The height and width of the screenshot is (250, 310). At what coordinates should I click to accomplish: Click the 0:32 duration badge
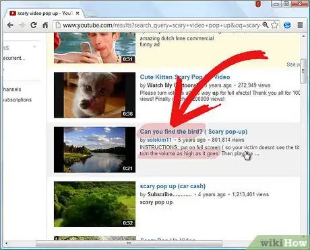tap(127, 223)
